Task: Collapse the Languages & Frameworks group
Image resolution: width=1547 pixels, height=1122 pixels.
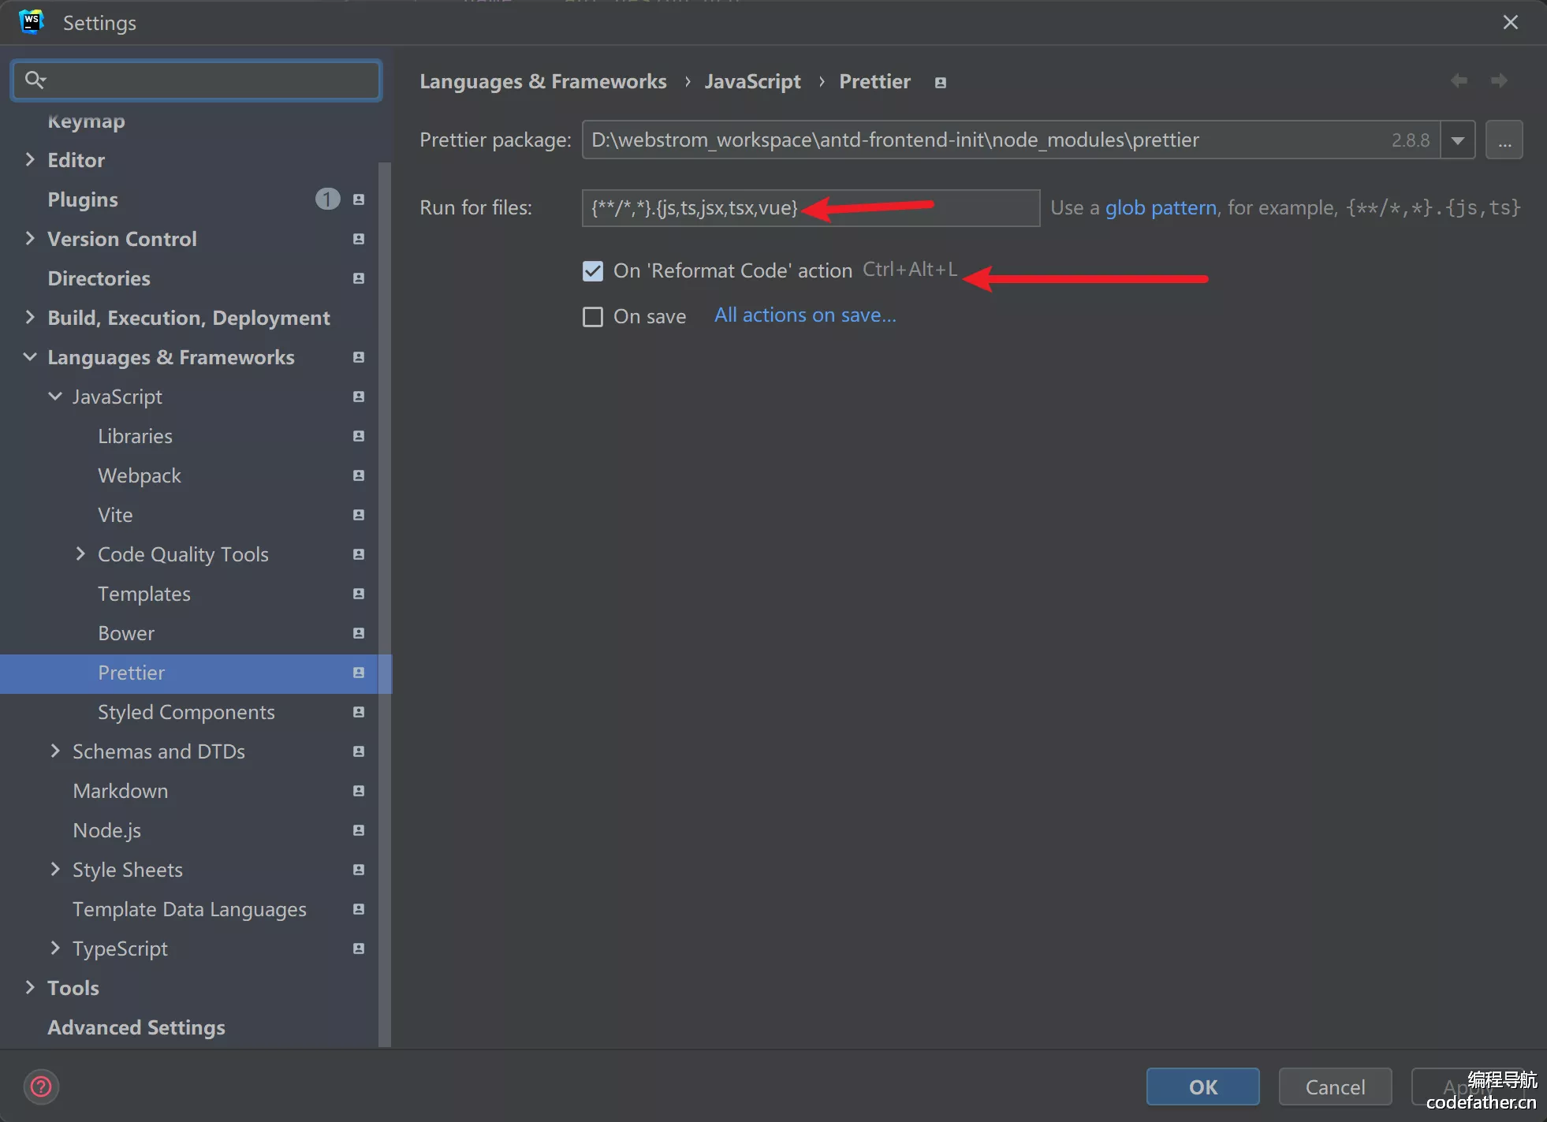Action: click(30, 357)
